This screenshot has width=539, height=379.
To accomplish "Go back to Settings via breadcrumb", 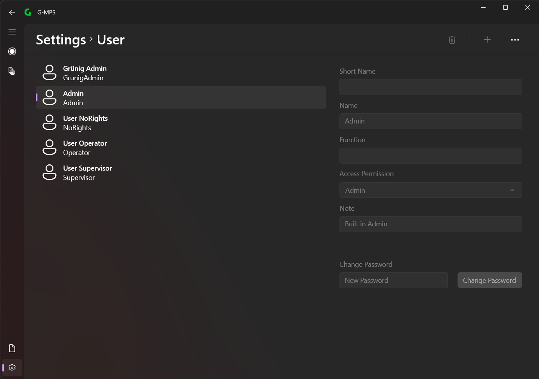I will (61, 40).
